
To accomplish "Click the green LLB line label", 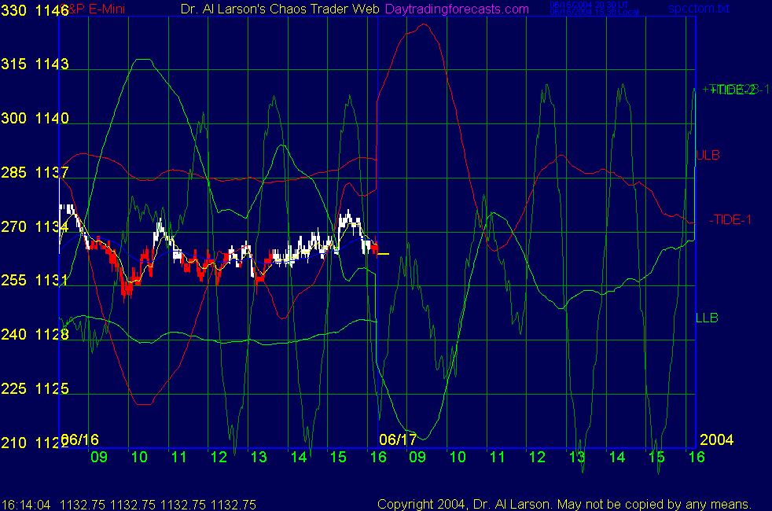I will point(707,318).
